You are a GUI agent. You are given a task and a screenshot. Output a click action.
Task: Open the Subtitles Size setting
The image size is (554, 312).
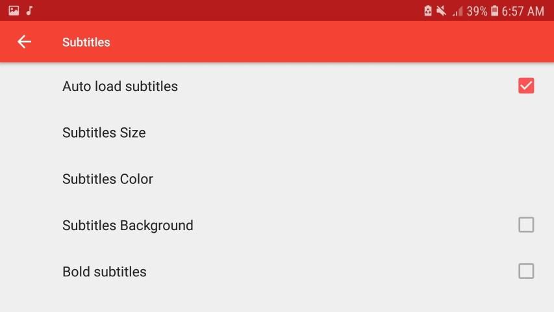(104, 133)
